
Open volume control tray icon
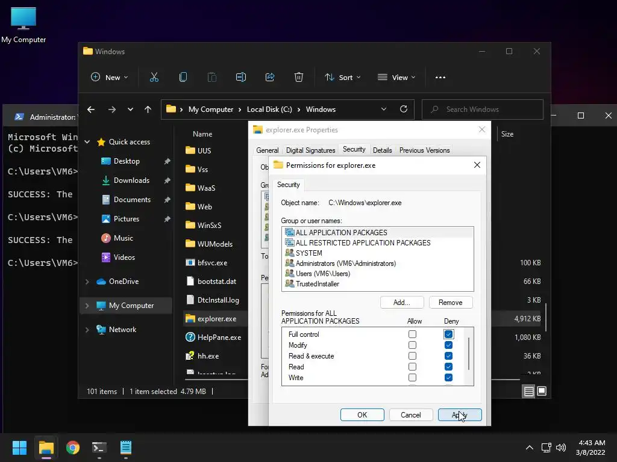coord(561,448)
